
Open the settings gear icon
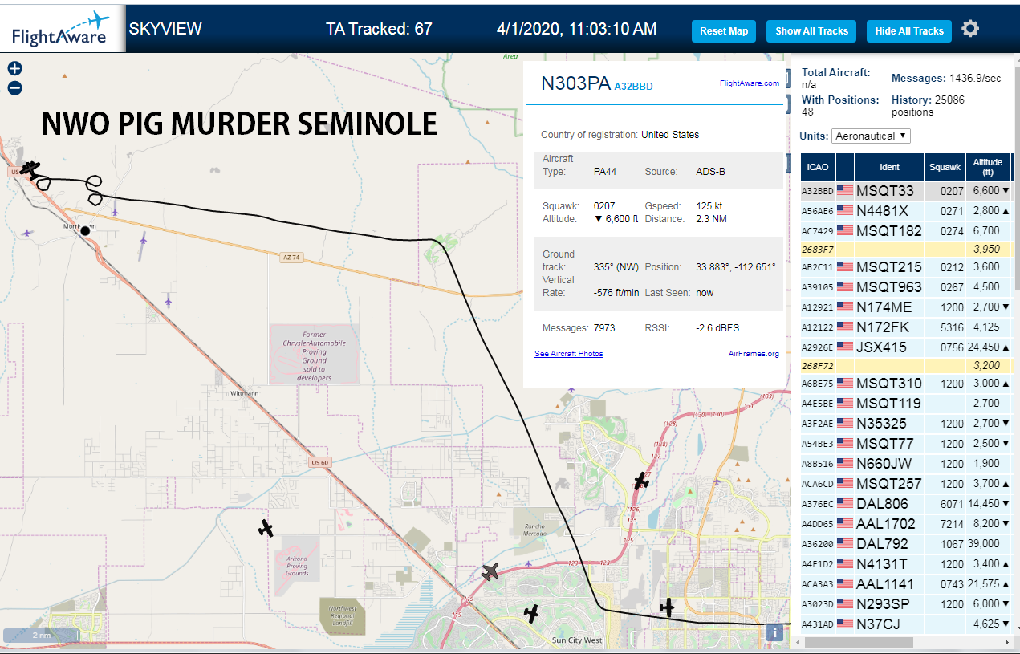pos(970,30)
